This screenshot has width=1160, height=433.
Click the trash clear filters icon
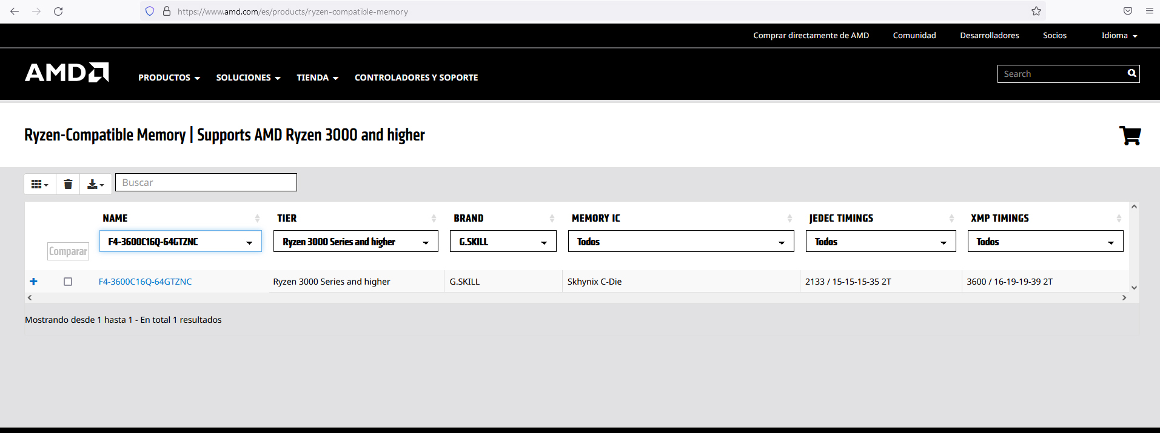tap(68, 184)
